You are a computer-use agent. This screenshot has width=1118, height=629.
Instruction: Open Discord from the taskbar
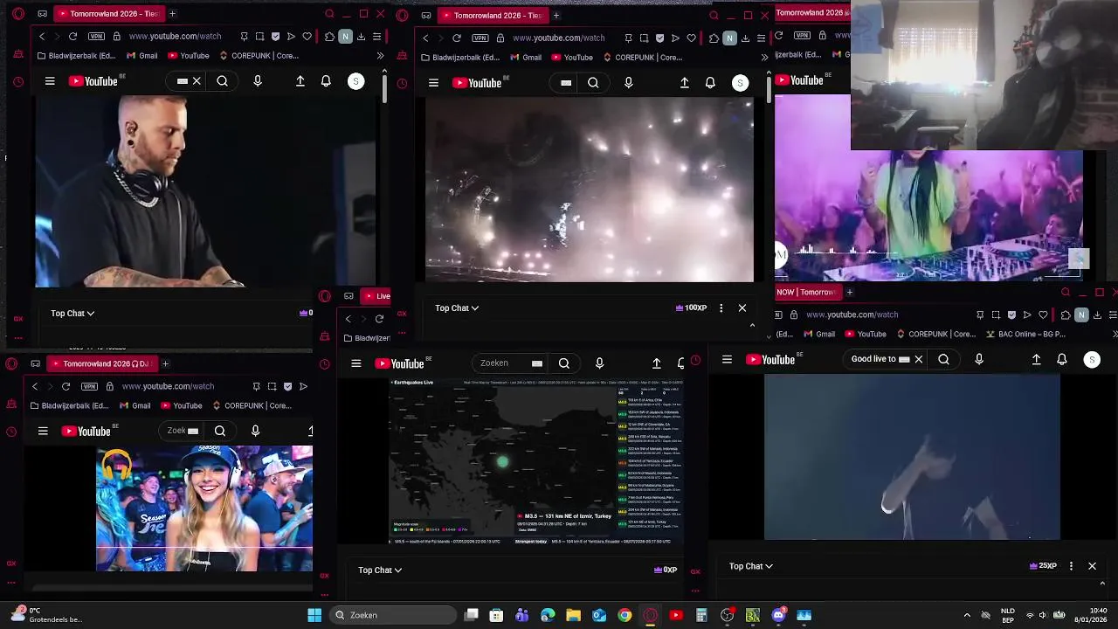tap(778, 615)
